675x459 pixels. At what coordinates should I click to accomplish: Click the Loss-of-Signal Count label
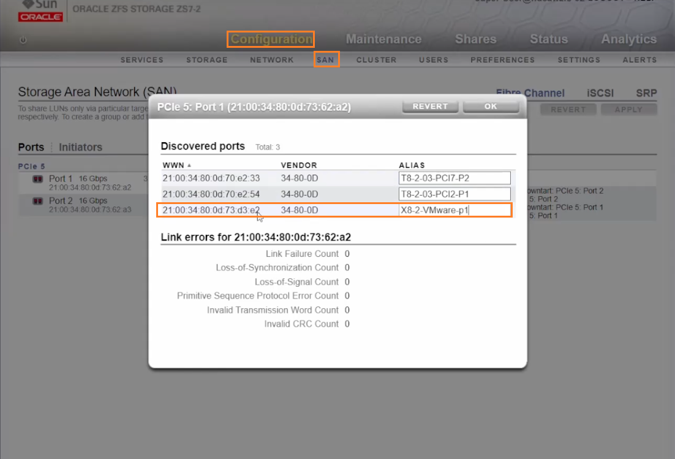pos(296,282)
